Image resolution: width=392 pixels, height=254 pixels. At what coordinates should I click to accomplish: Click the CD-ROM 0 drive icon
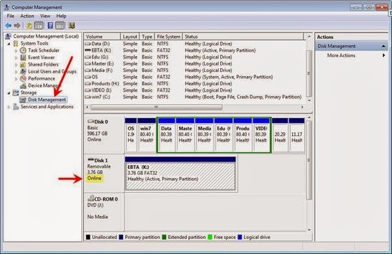(x=91, y=199)
